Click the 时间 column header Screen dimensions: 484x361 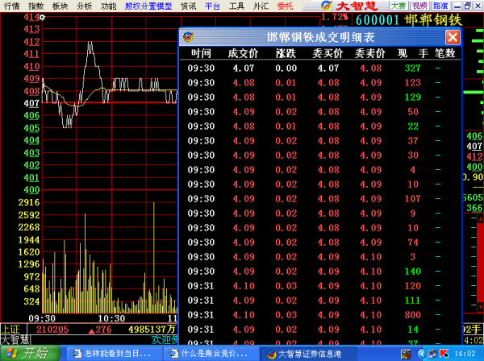201,53
